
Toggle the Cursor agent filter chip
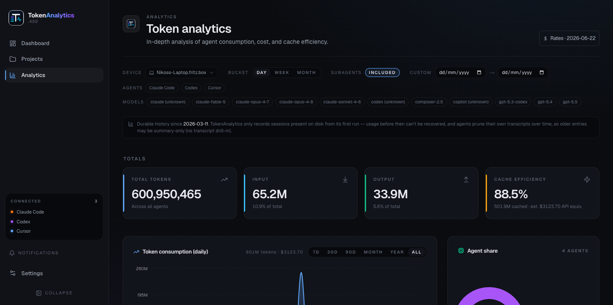point(215,88)
